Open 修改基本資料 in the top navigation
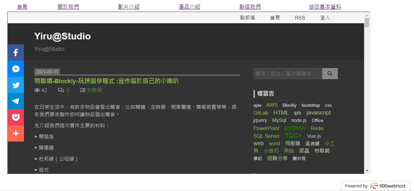Screen dimensions: 414x191 (325, 7)
